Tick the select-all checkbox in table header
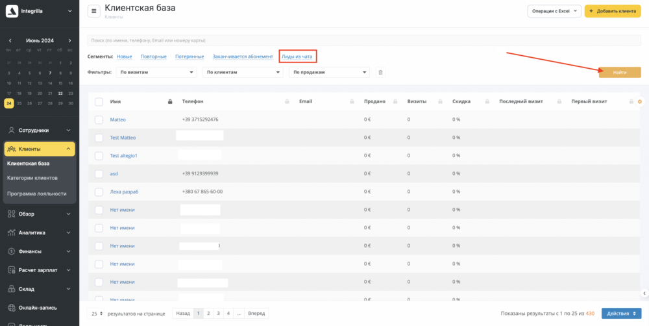The height and width of the screenshot is (326, 649). point(99,102)
